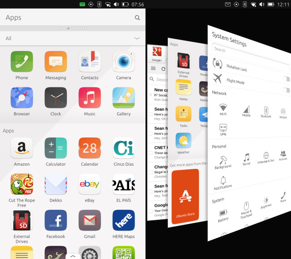Screen dimensions: 291x259
Task: Open Mouse & Touchpad settings
Action: 246,210
